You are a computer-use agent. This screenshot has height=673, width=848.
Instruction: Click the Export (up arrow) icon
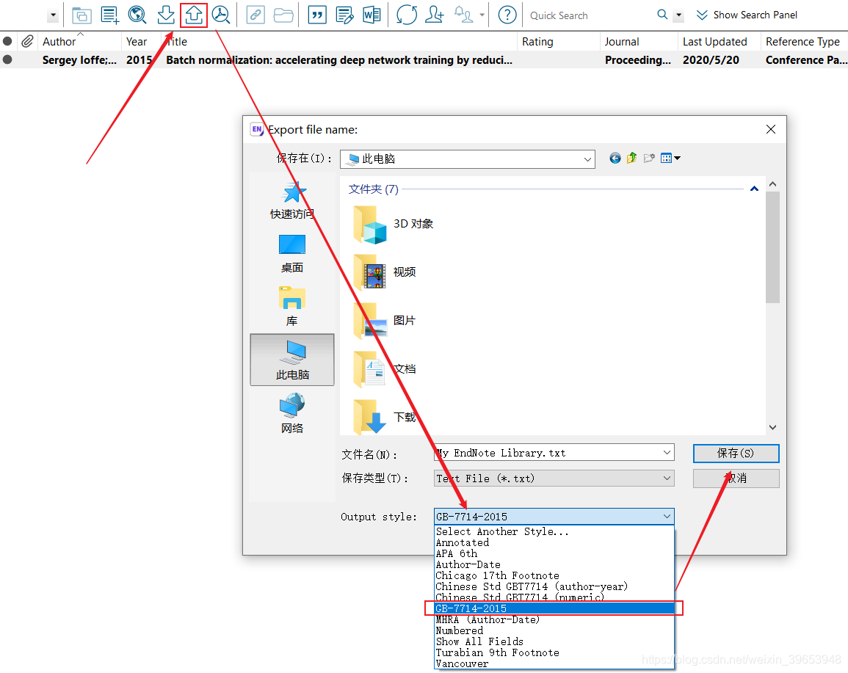pos(194,15)
